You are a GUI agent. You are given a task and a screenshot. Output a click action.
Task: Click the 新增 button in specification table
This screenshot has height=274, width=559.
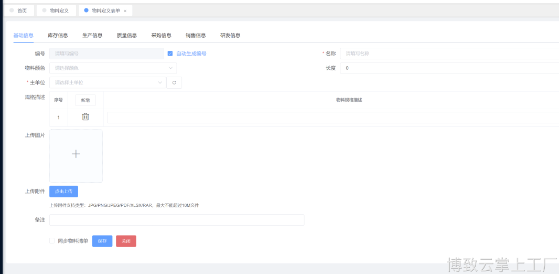coord(85,100)
